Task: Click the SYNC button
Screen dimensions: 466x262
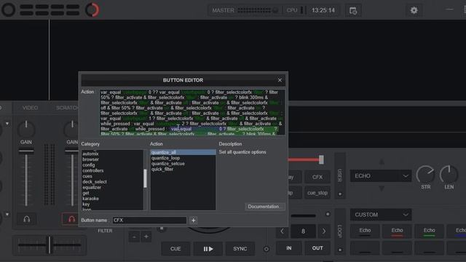Action: tap(240, 249)
